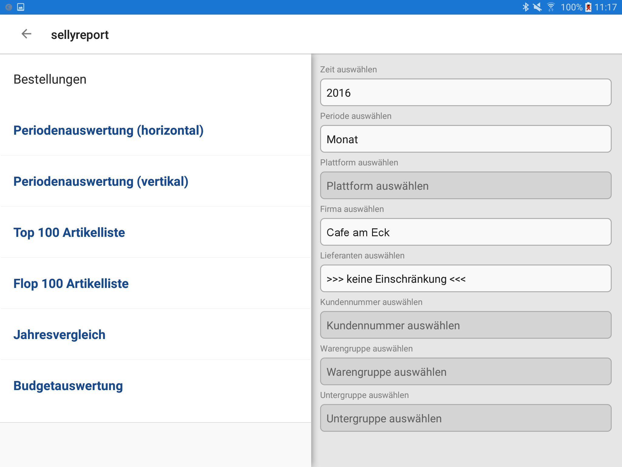Tap the back arrow icon
Image resolution: width=622 pixels, height=467 pixels.
26,34
